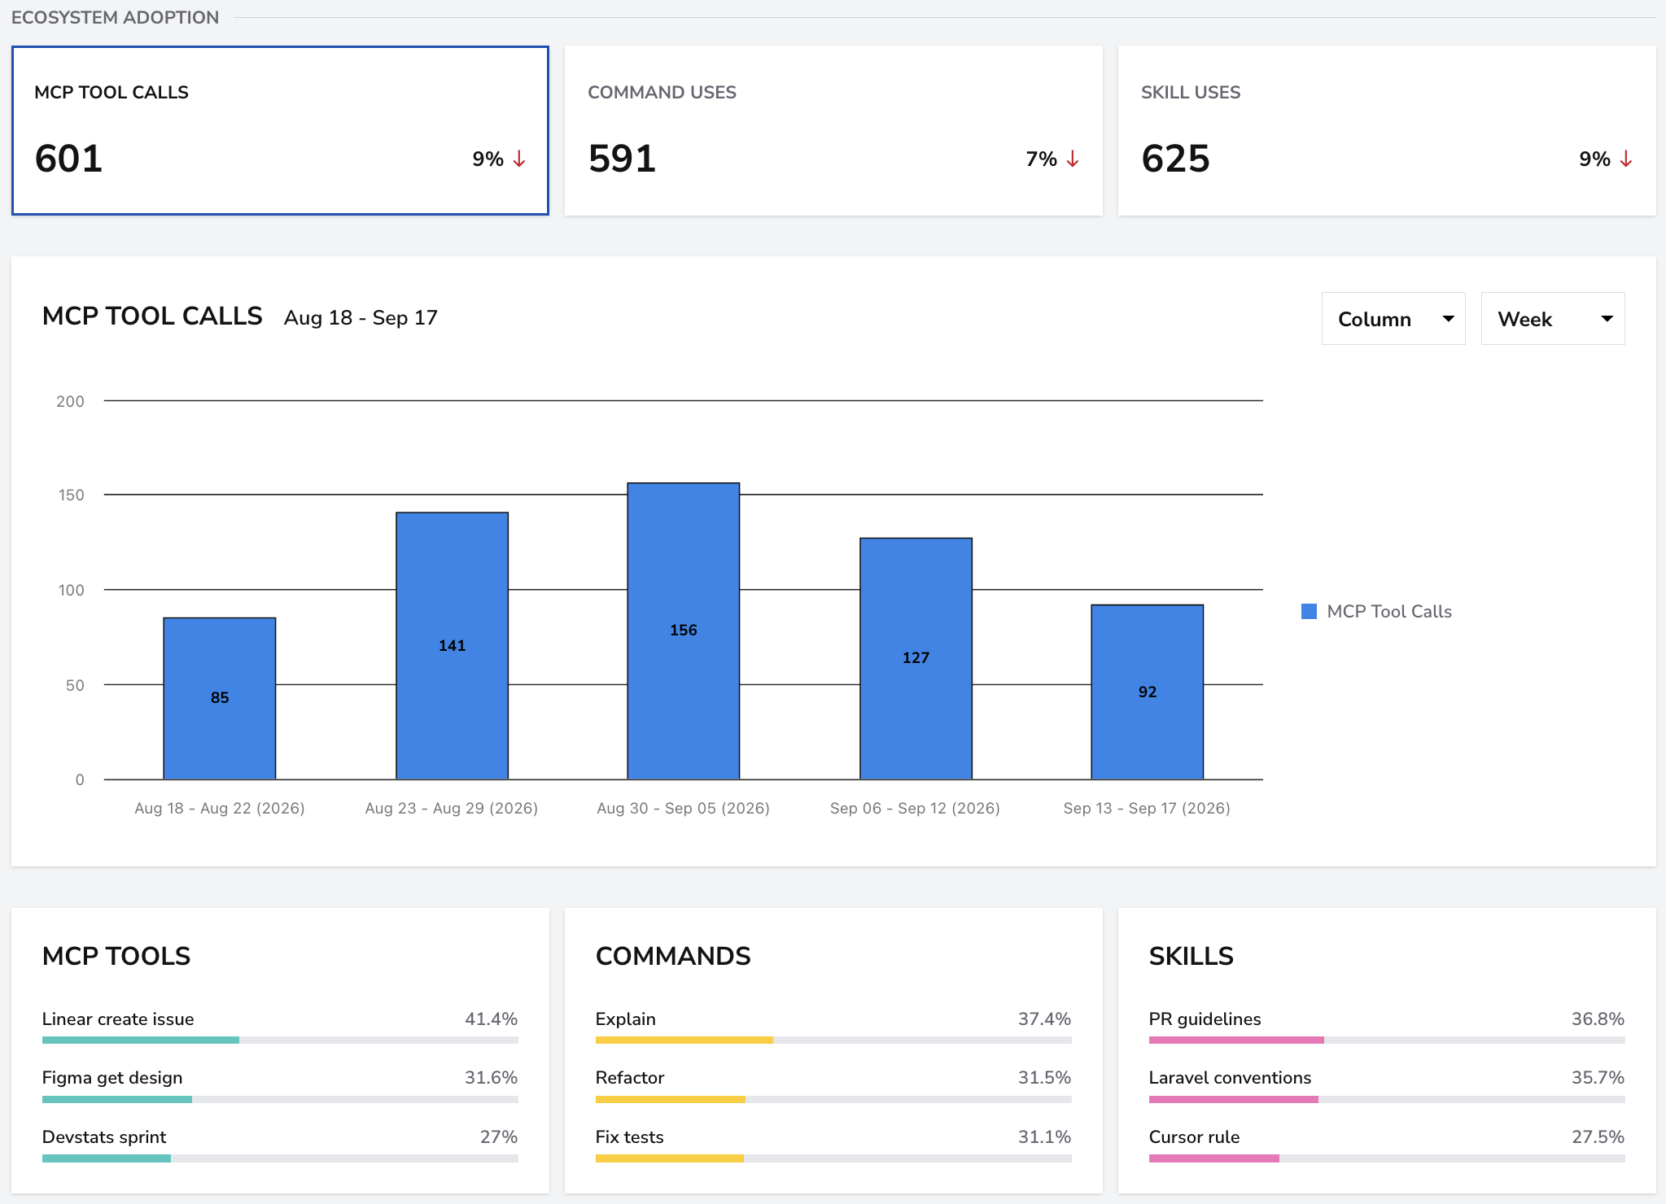1666x1204 pixels.
Task: Click the 27.5% value
Action: [x=1598, y=1137]
